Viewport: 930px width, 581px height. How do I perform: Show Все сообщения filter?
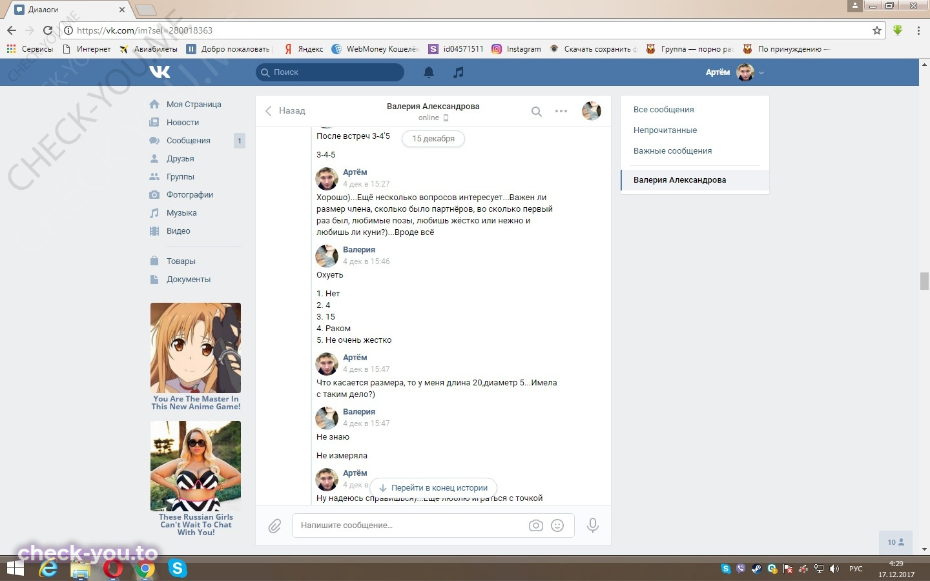(x=664, y=110)
